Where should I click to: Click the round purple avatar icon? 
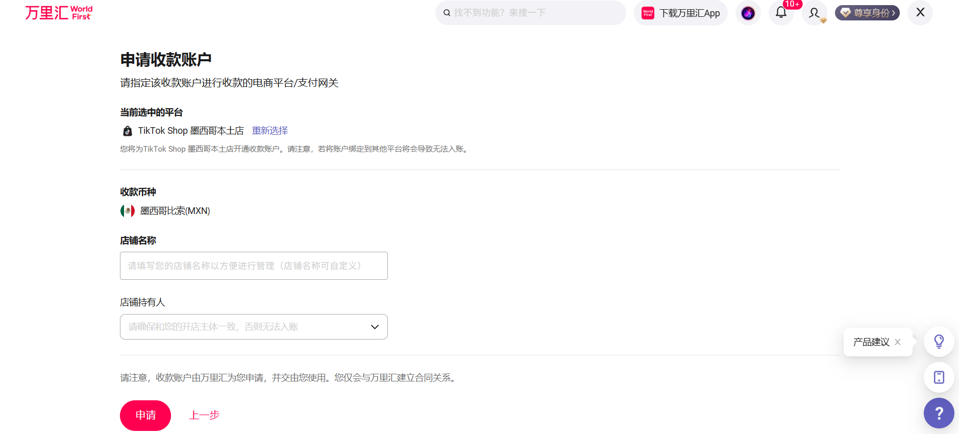coord(748,13)
